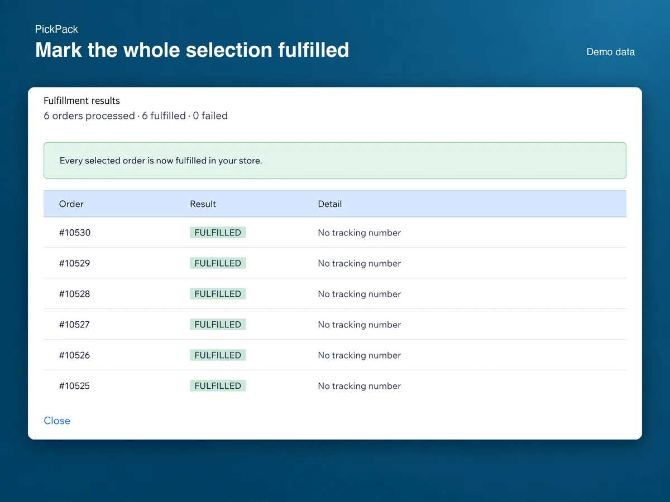This screenshot has width=670, height=502.
Task: Click the FULFILLED badge for order #10530
Action: point(218,233)
